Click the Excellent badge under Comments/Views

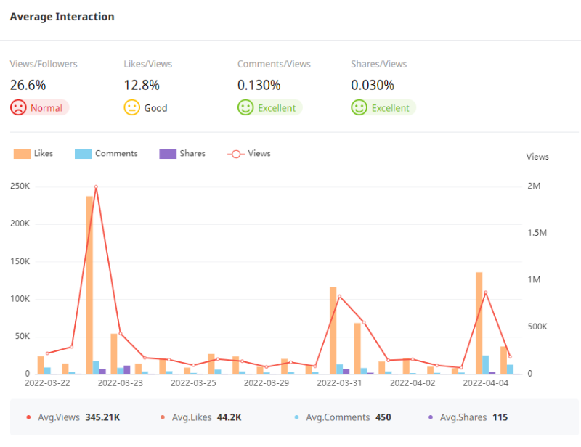[277, 108]
